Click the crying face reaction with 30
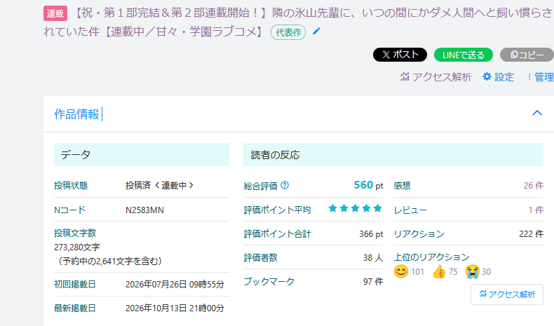The image size is (554, 326). [x=478, y=271]
